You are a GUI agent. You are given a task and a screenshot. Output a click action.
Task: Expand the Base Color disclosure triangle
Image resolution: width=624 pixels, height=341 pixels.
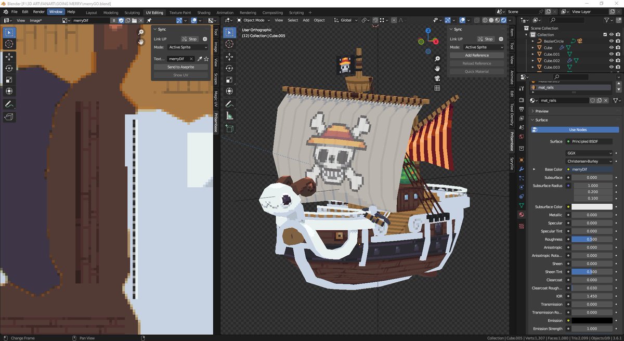pos(534,169)
